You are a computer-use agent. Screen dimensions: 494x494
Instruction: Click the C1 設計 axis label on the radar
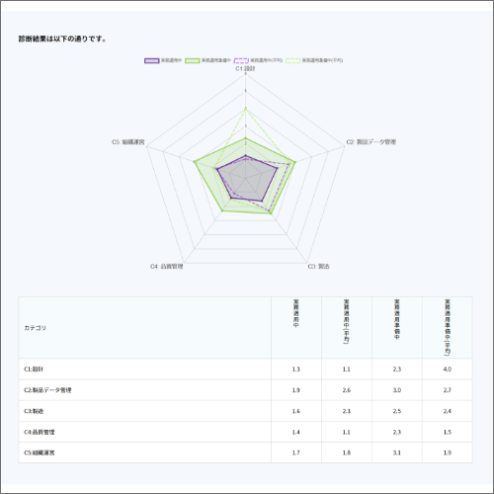pyautogui.click(x=245, y=68)
